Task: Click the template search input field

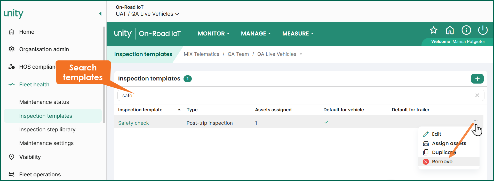Action: (284, 95)
